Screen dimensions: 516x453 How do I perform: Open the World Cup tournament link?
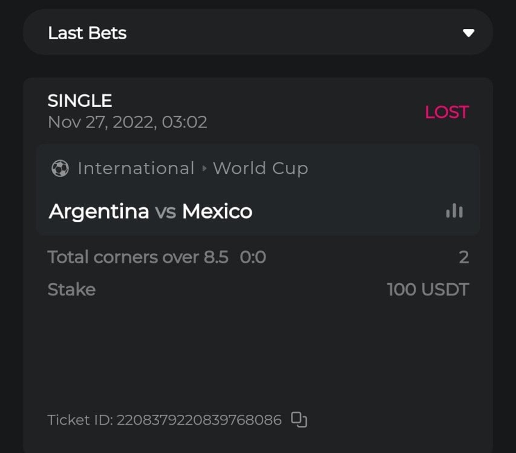260,168
